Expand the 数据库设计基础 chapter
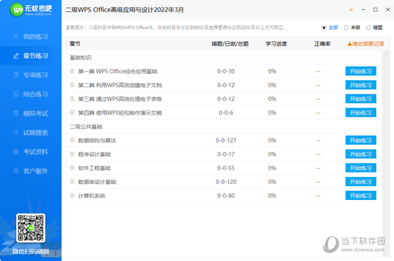Image resolution: width=394 pixels, height=261 pixels. [72, 182]
